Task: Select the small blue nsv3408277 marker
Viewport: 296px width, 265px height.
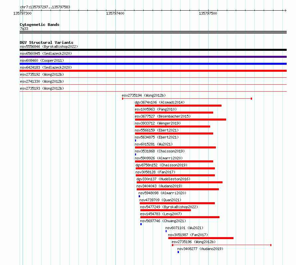Action: pos(178,252)
